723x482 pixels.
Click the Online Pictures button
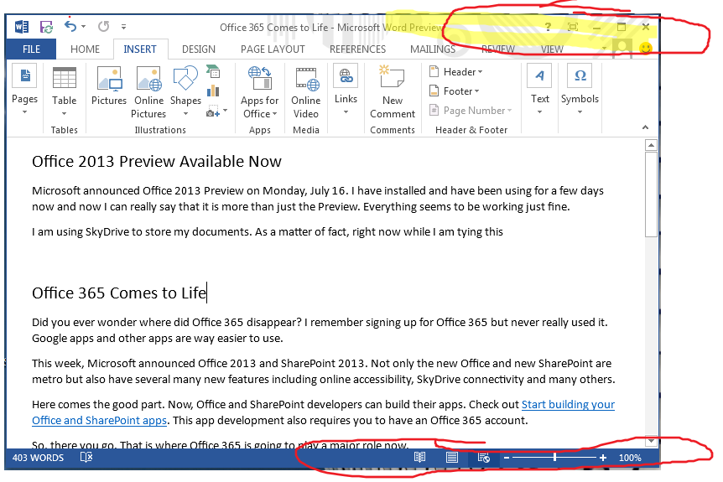148,92
